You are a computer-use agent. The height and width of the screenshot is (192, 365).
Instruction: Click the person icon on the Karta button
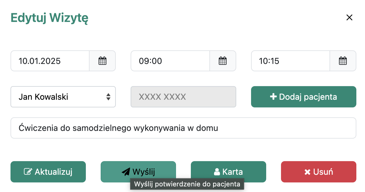(x=217, y=172)
